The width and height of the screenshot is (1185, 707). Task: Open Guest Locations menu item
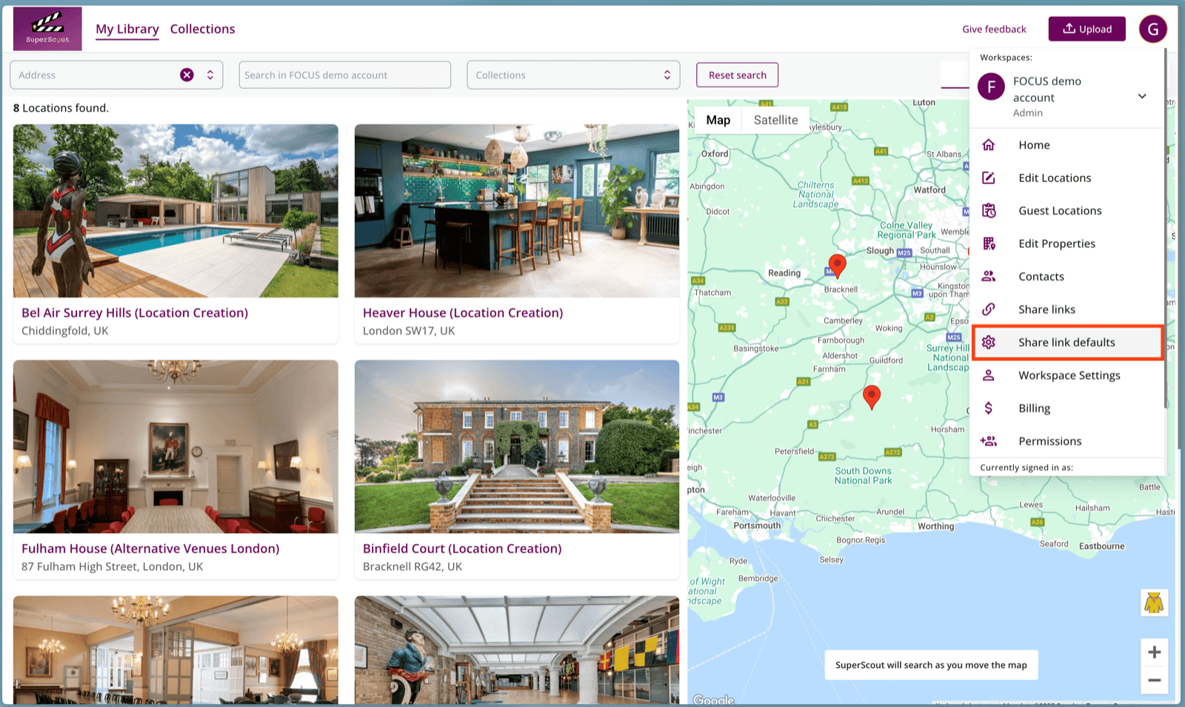1067,211
